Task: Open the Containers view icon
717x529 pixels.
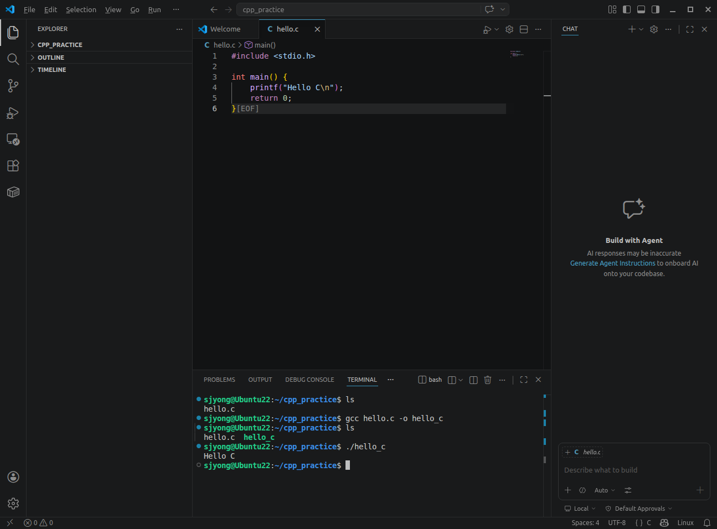Action: point(13,192)
